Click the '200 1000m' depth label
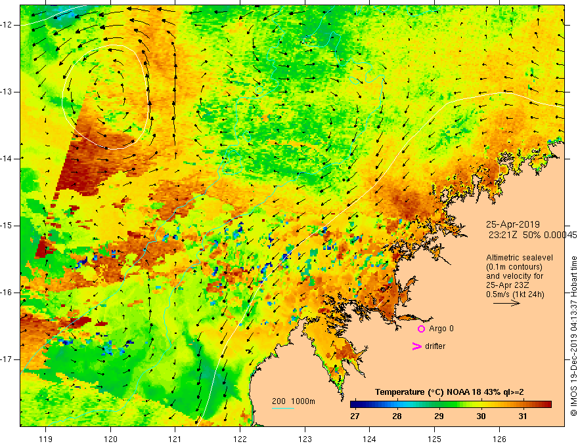The image size is (578, 446). 294,401
